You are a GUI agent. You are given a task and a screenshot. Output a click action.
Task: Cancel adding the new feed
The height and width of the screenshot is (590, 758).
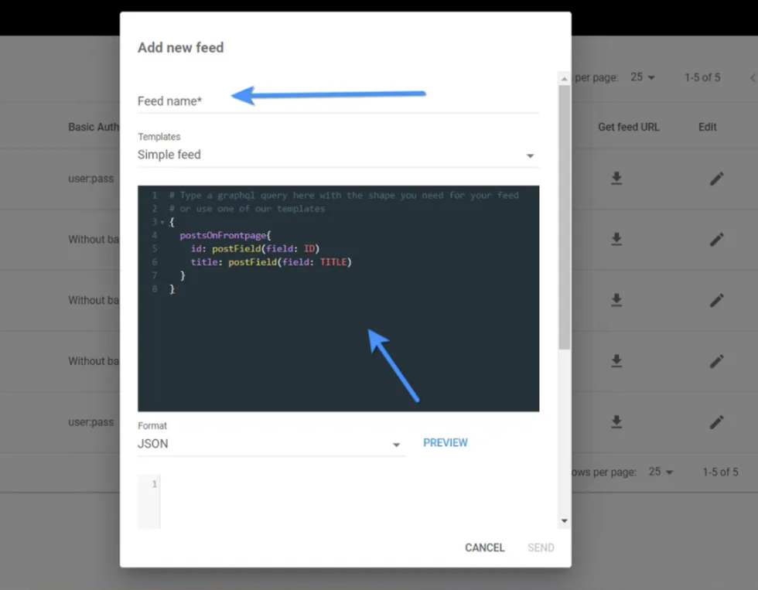pos(484,547)
